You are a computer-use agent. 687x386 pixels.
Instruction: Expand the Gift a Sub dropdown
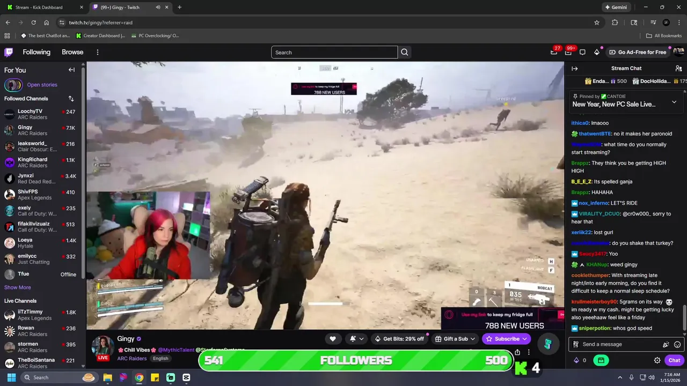pyautogui.click(x=455, y=339)
